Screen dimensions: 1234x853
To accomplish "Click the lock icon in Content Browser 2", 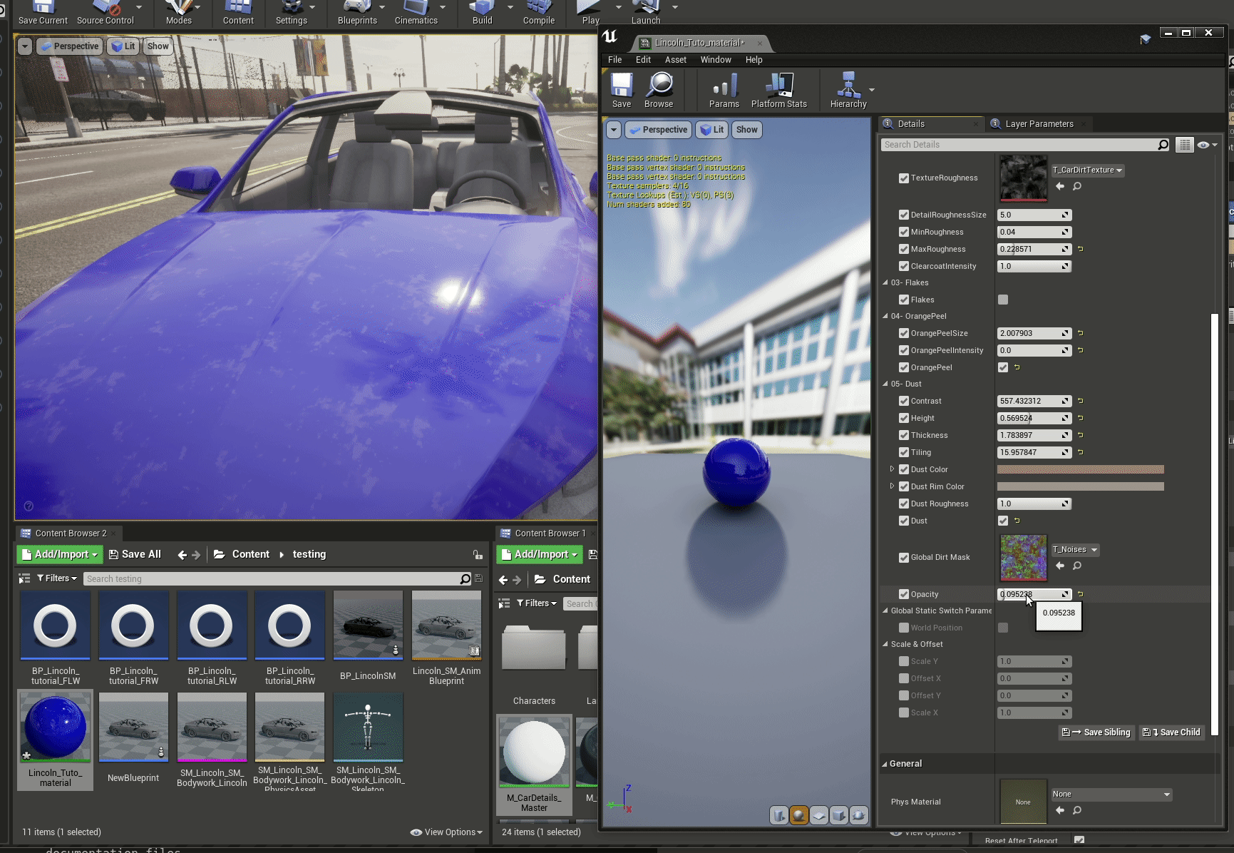I will [478, 555].
